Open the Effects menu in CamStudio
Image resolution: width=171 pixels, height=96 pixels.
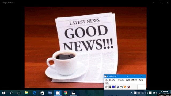pyautogui.click(x=134, y=80)
